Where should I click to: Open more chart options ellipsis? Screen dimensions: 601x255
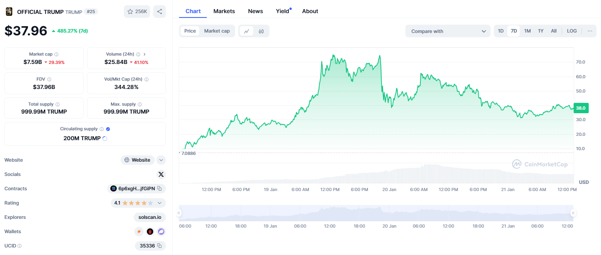(590, 31)
